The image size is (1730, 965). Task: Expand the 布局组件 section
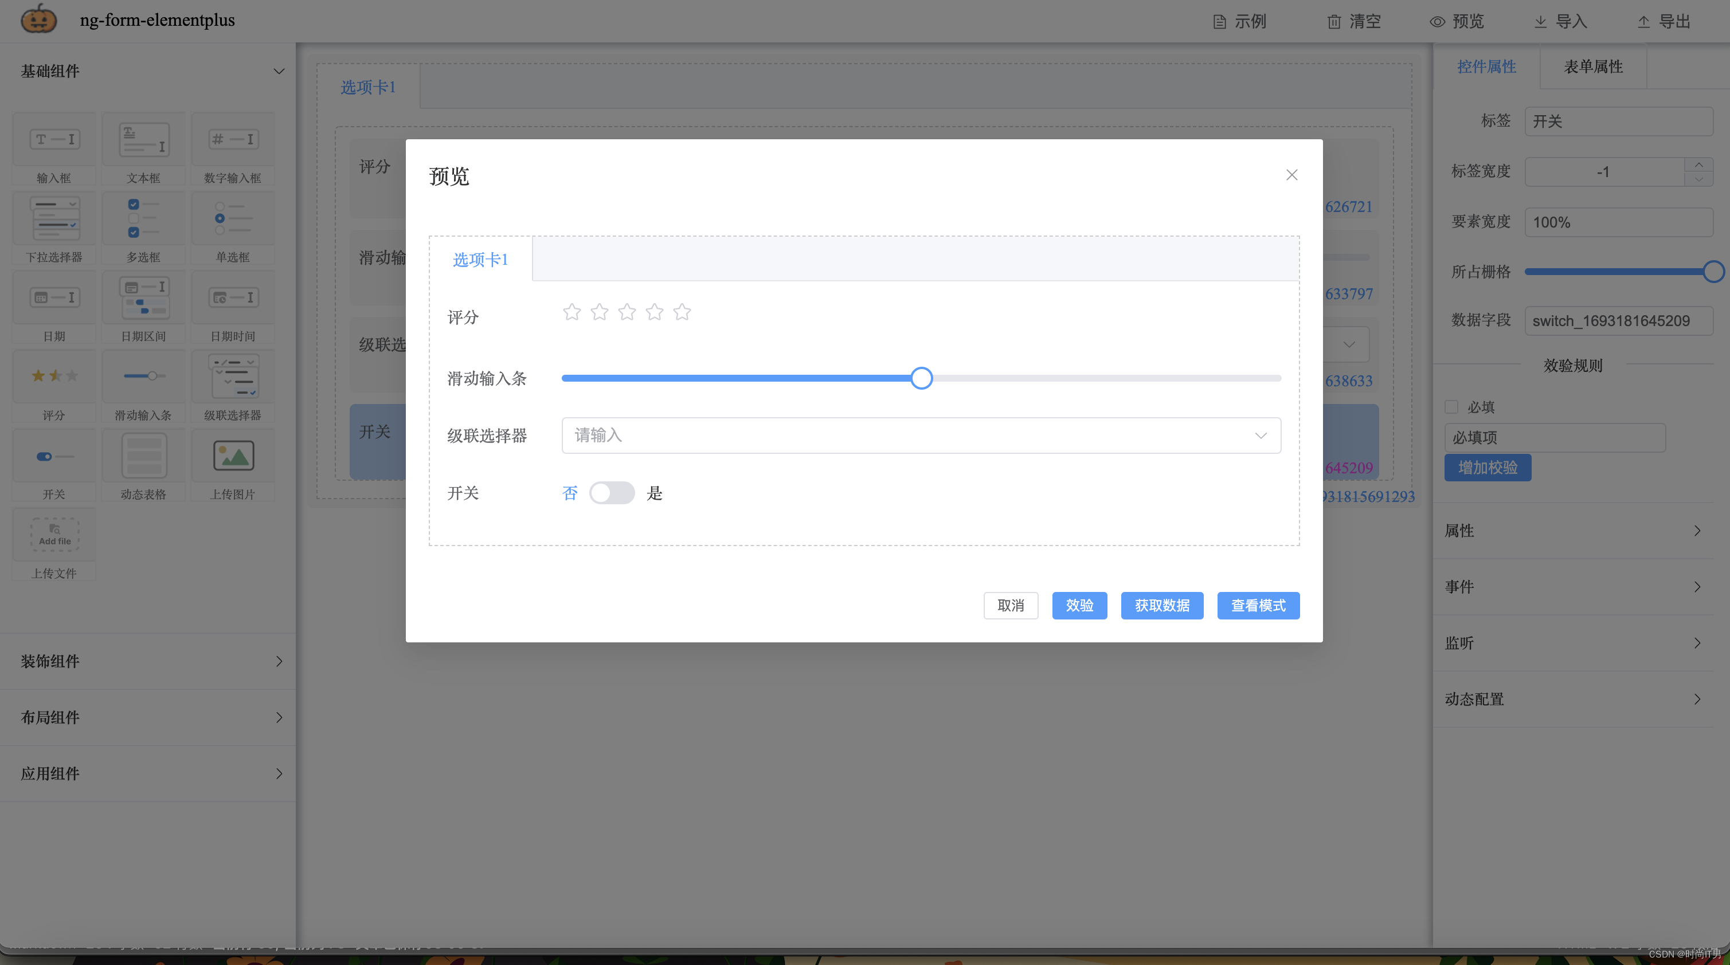279,718
